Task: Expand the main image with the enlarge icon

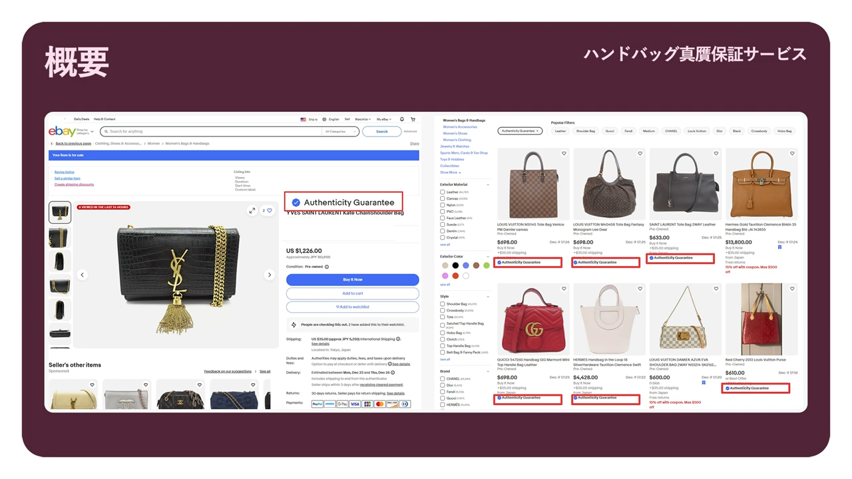Action: [x=252, y=211]
